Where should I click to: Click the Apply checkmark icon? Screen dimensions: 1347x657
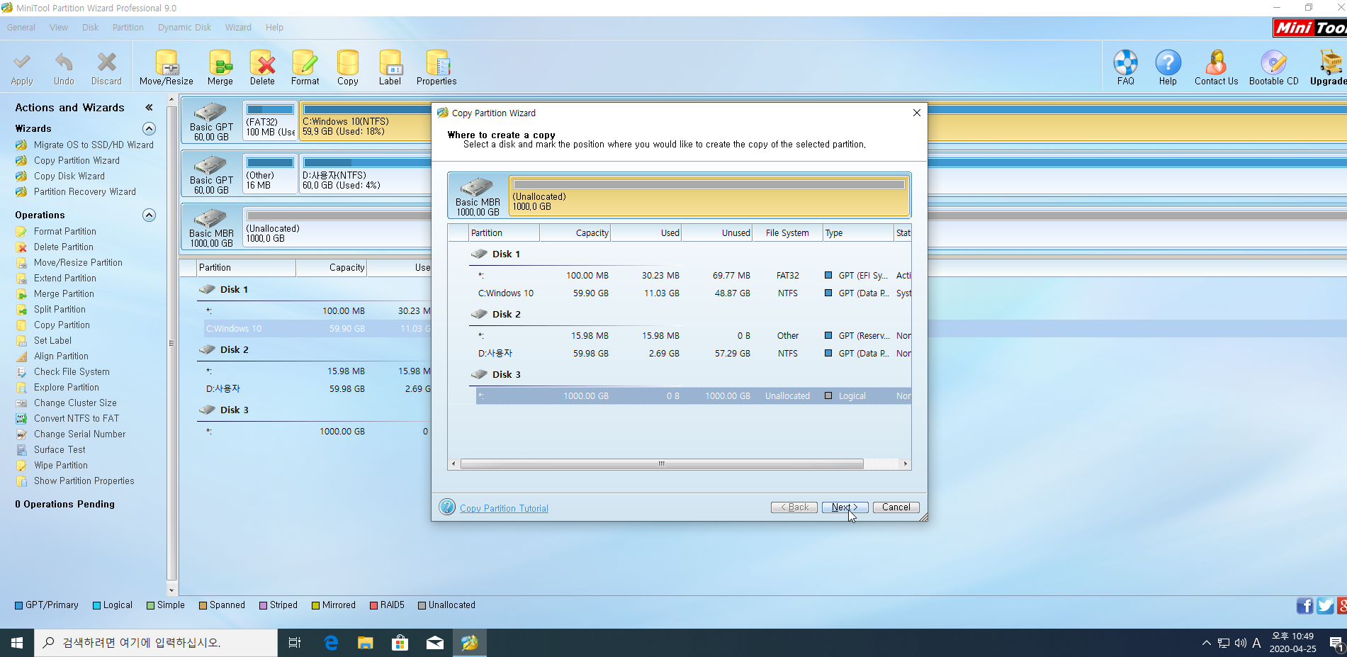click(22, 62)
